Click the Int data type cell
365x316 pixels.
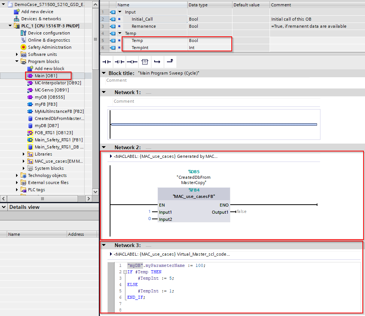[210, 48]
